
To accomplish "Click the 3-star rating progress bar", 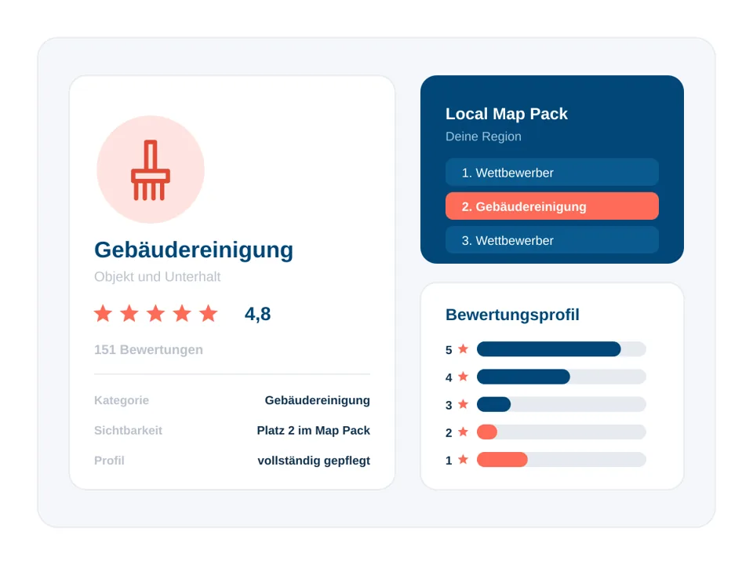I will [x=561, y=404].
